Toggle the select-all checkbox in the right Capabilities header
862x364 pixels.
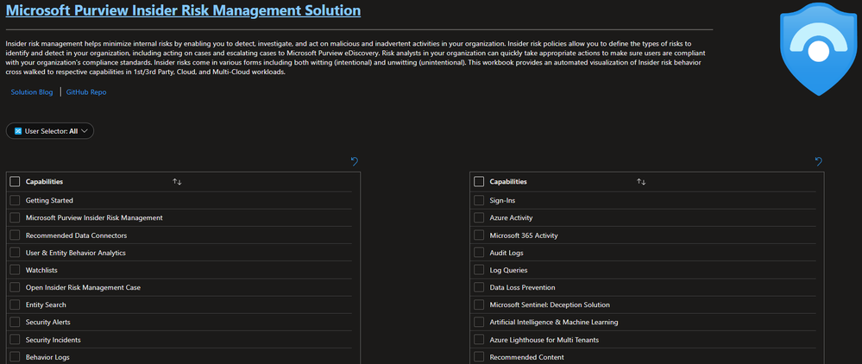point(479,181)
